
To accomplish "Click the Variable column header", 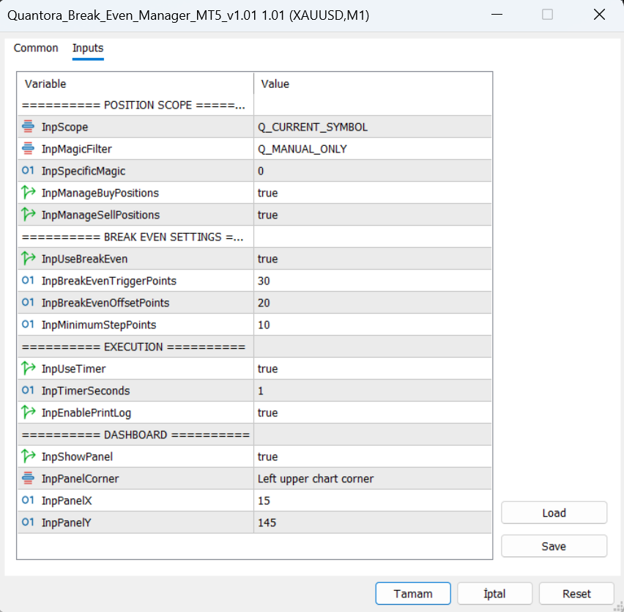I will pyautogui.click(x=135, y=84).
